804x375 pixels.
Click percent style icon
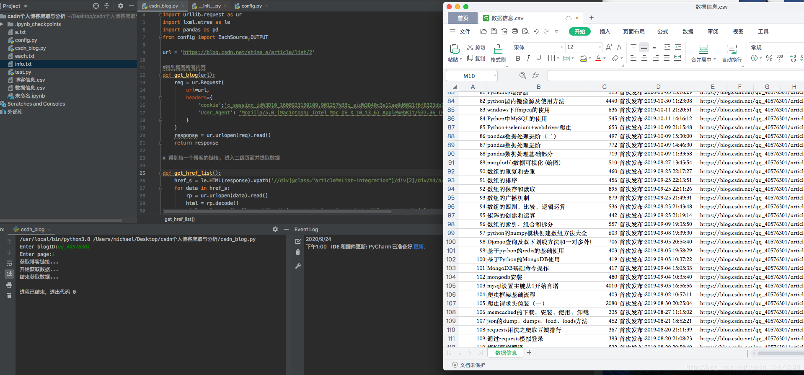tap(769, 58)
